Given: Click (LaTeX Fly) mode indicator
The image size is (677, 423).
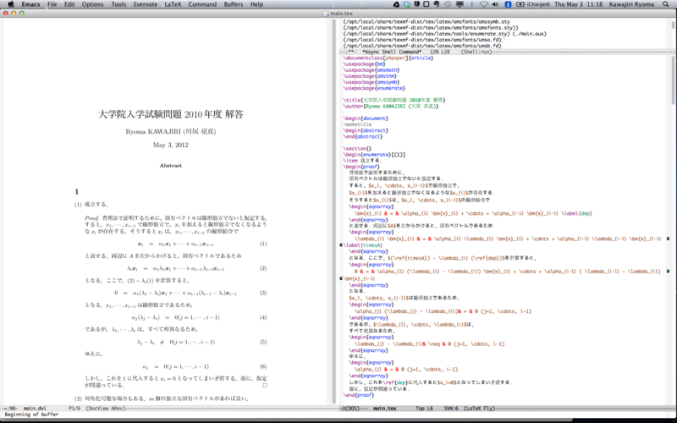Looking at the screenshot, I should click(x=480, y=408).
